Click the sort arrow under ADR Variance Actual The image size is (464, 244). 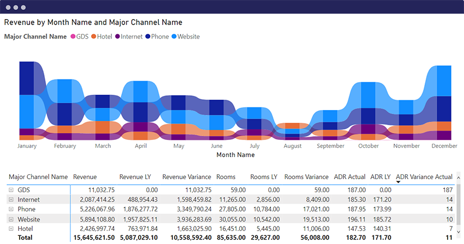(x=398, y=182)
